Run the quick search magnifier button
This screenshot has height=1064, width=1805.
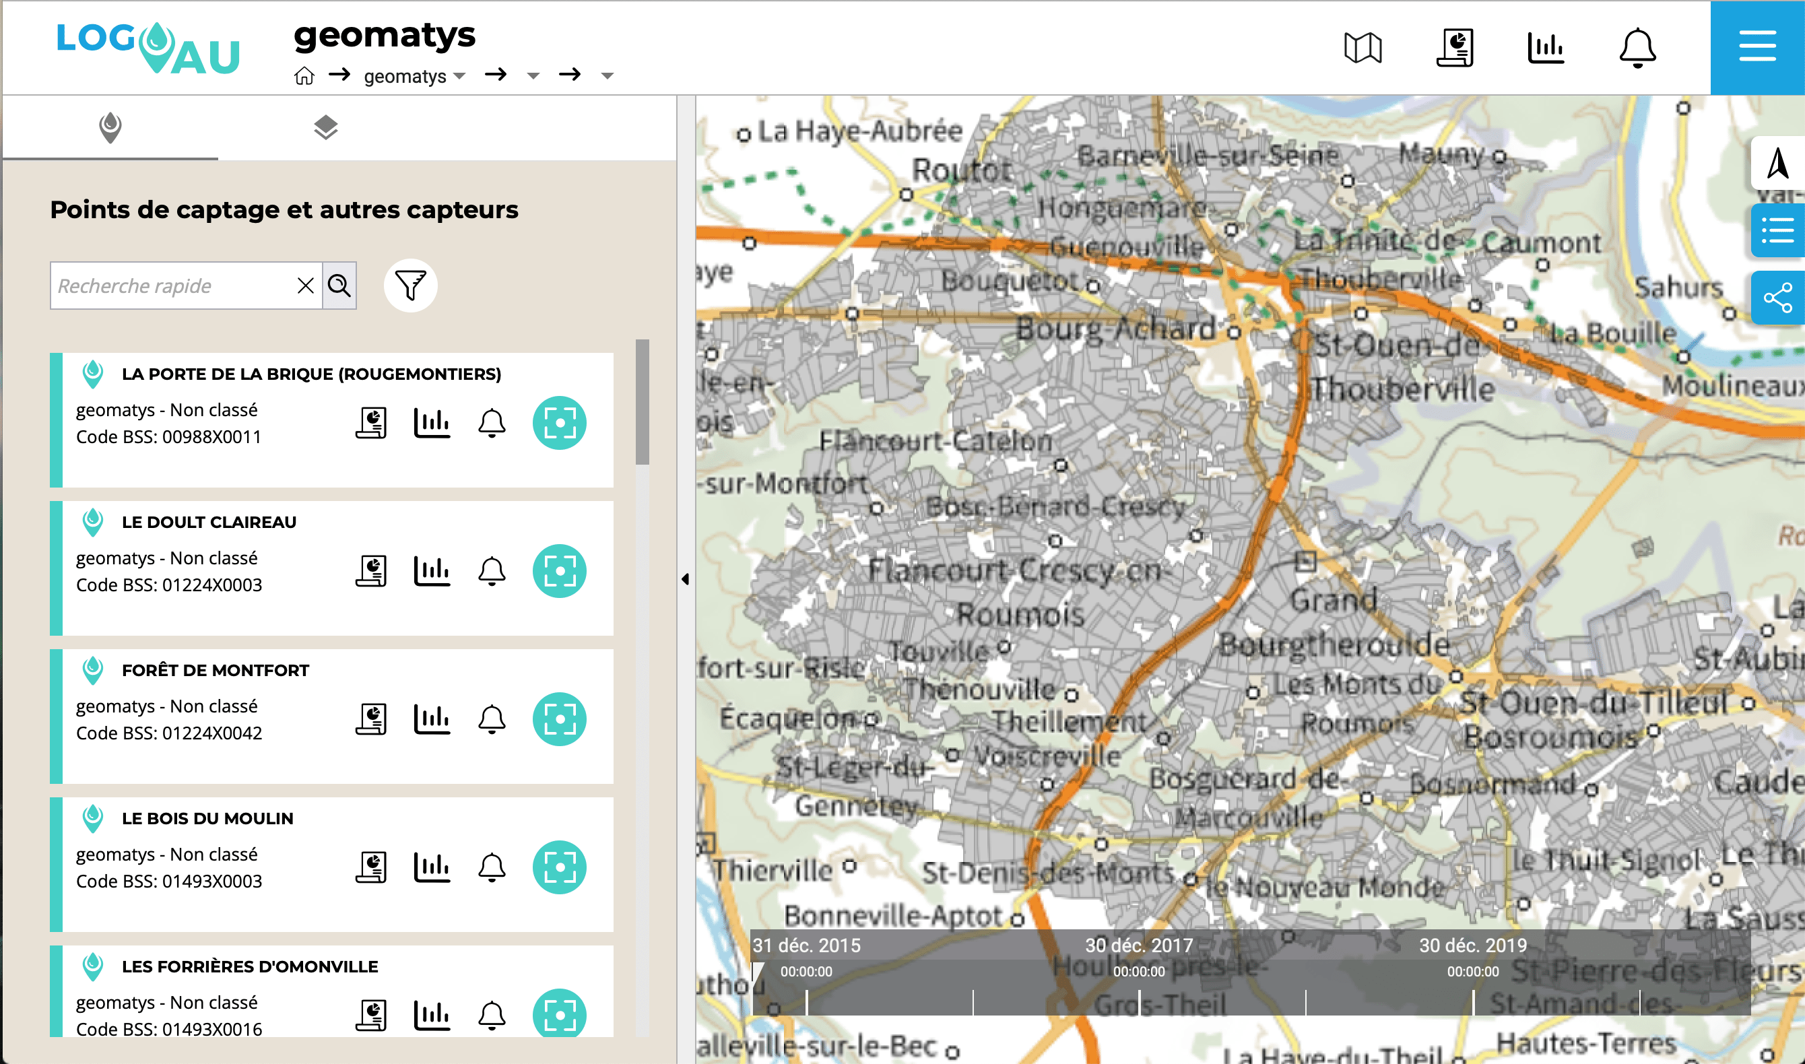339,286
